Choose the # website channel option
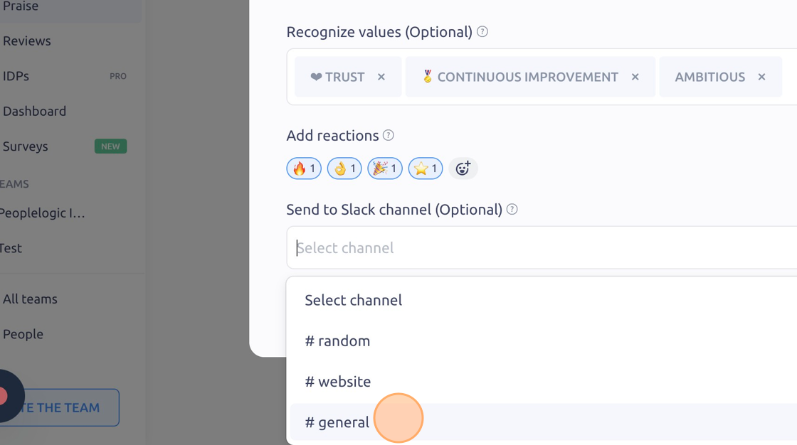Viewport: 797px width, 445px height. 544,382
